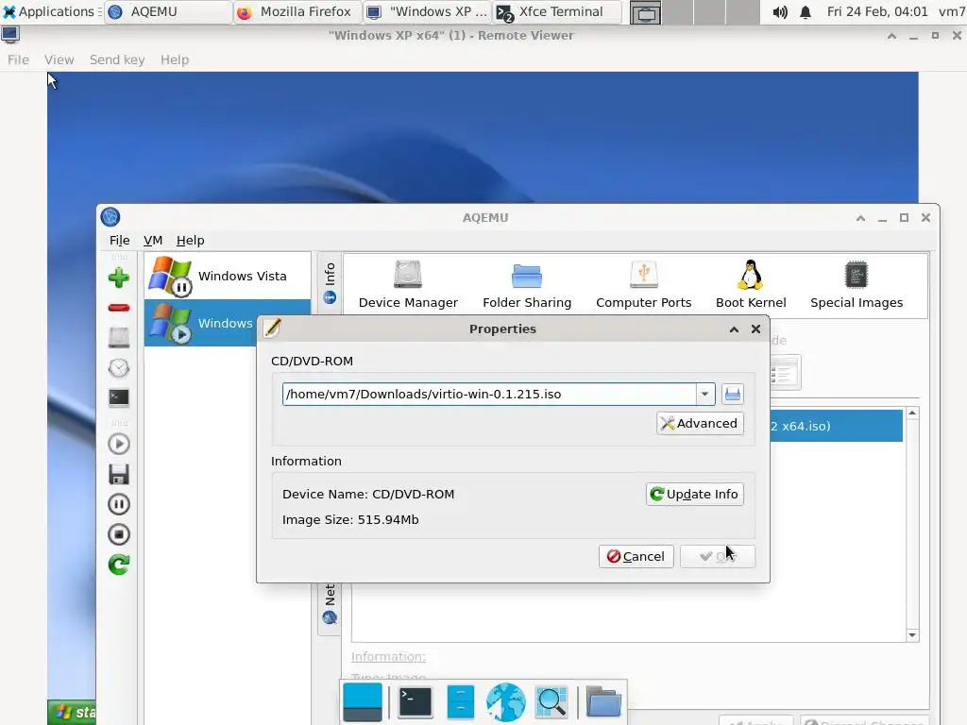This screenshot has width=967, height=725.
Task: Click the ISO path input field
Action: [x=490, y=394]
